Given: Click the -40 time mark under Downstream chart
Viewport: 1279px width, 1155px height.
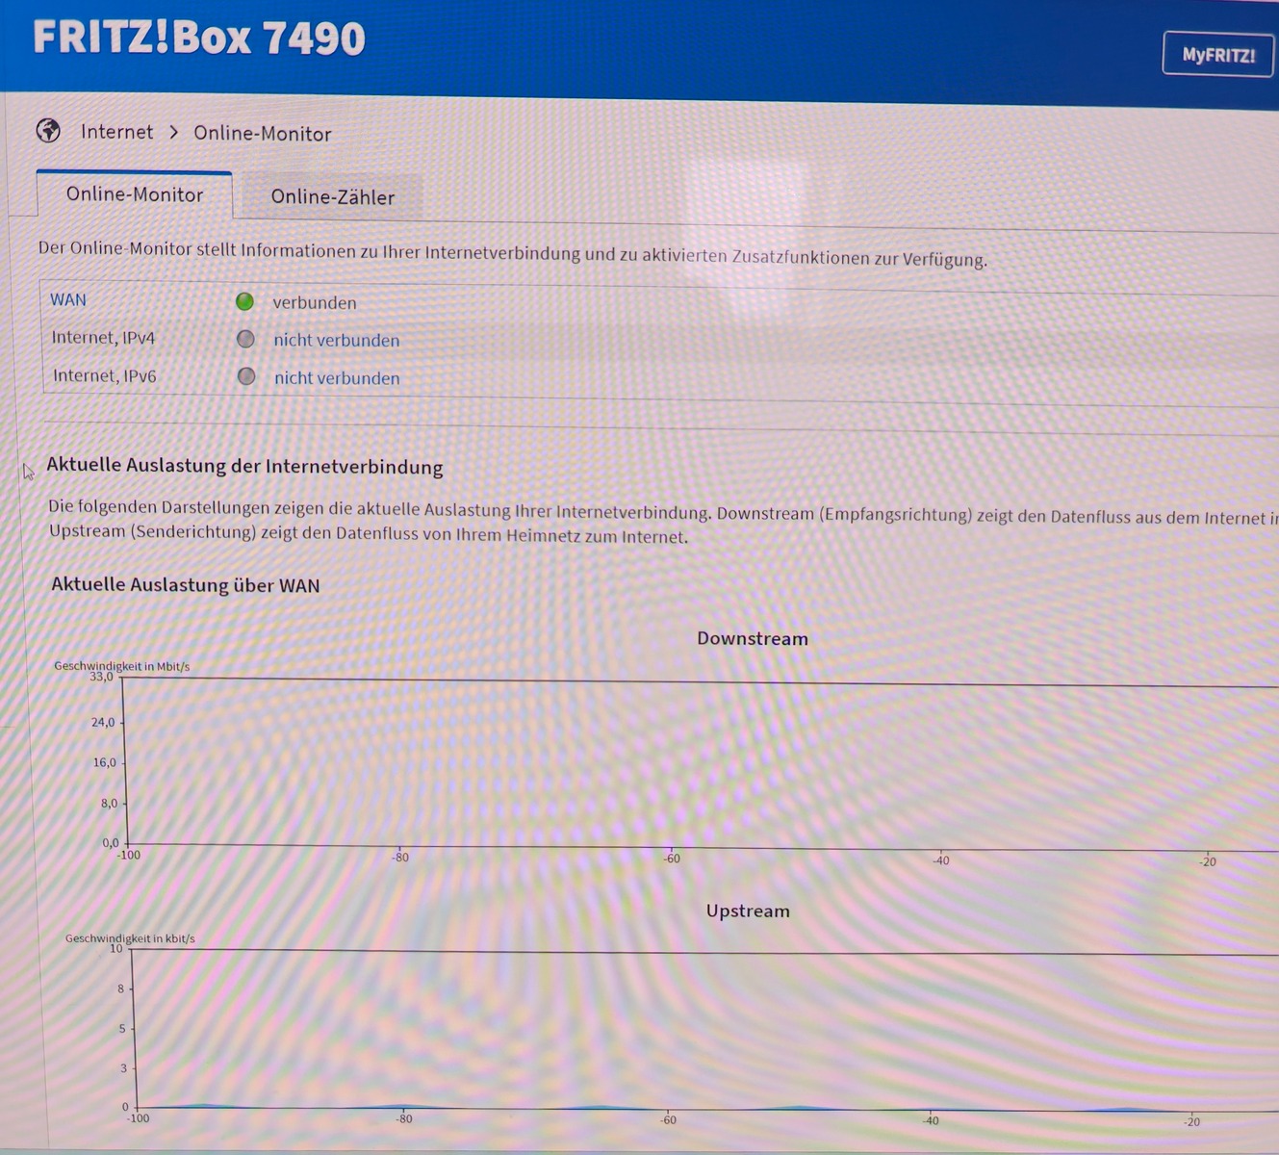Looking at the screenshot, I should click(940, 860).
